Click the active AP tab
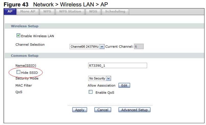The height and width of the screenshot is (125, 206). pos(10,12)
